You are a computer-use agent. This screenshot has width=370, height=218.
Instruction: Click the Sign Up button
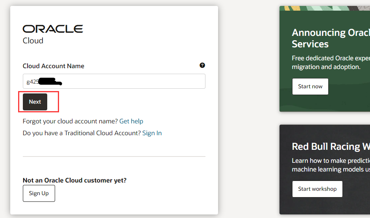39,194
